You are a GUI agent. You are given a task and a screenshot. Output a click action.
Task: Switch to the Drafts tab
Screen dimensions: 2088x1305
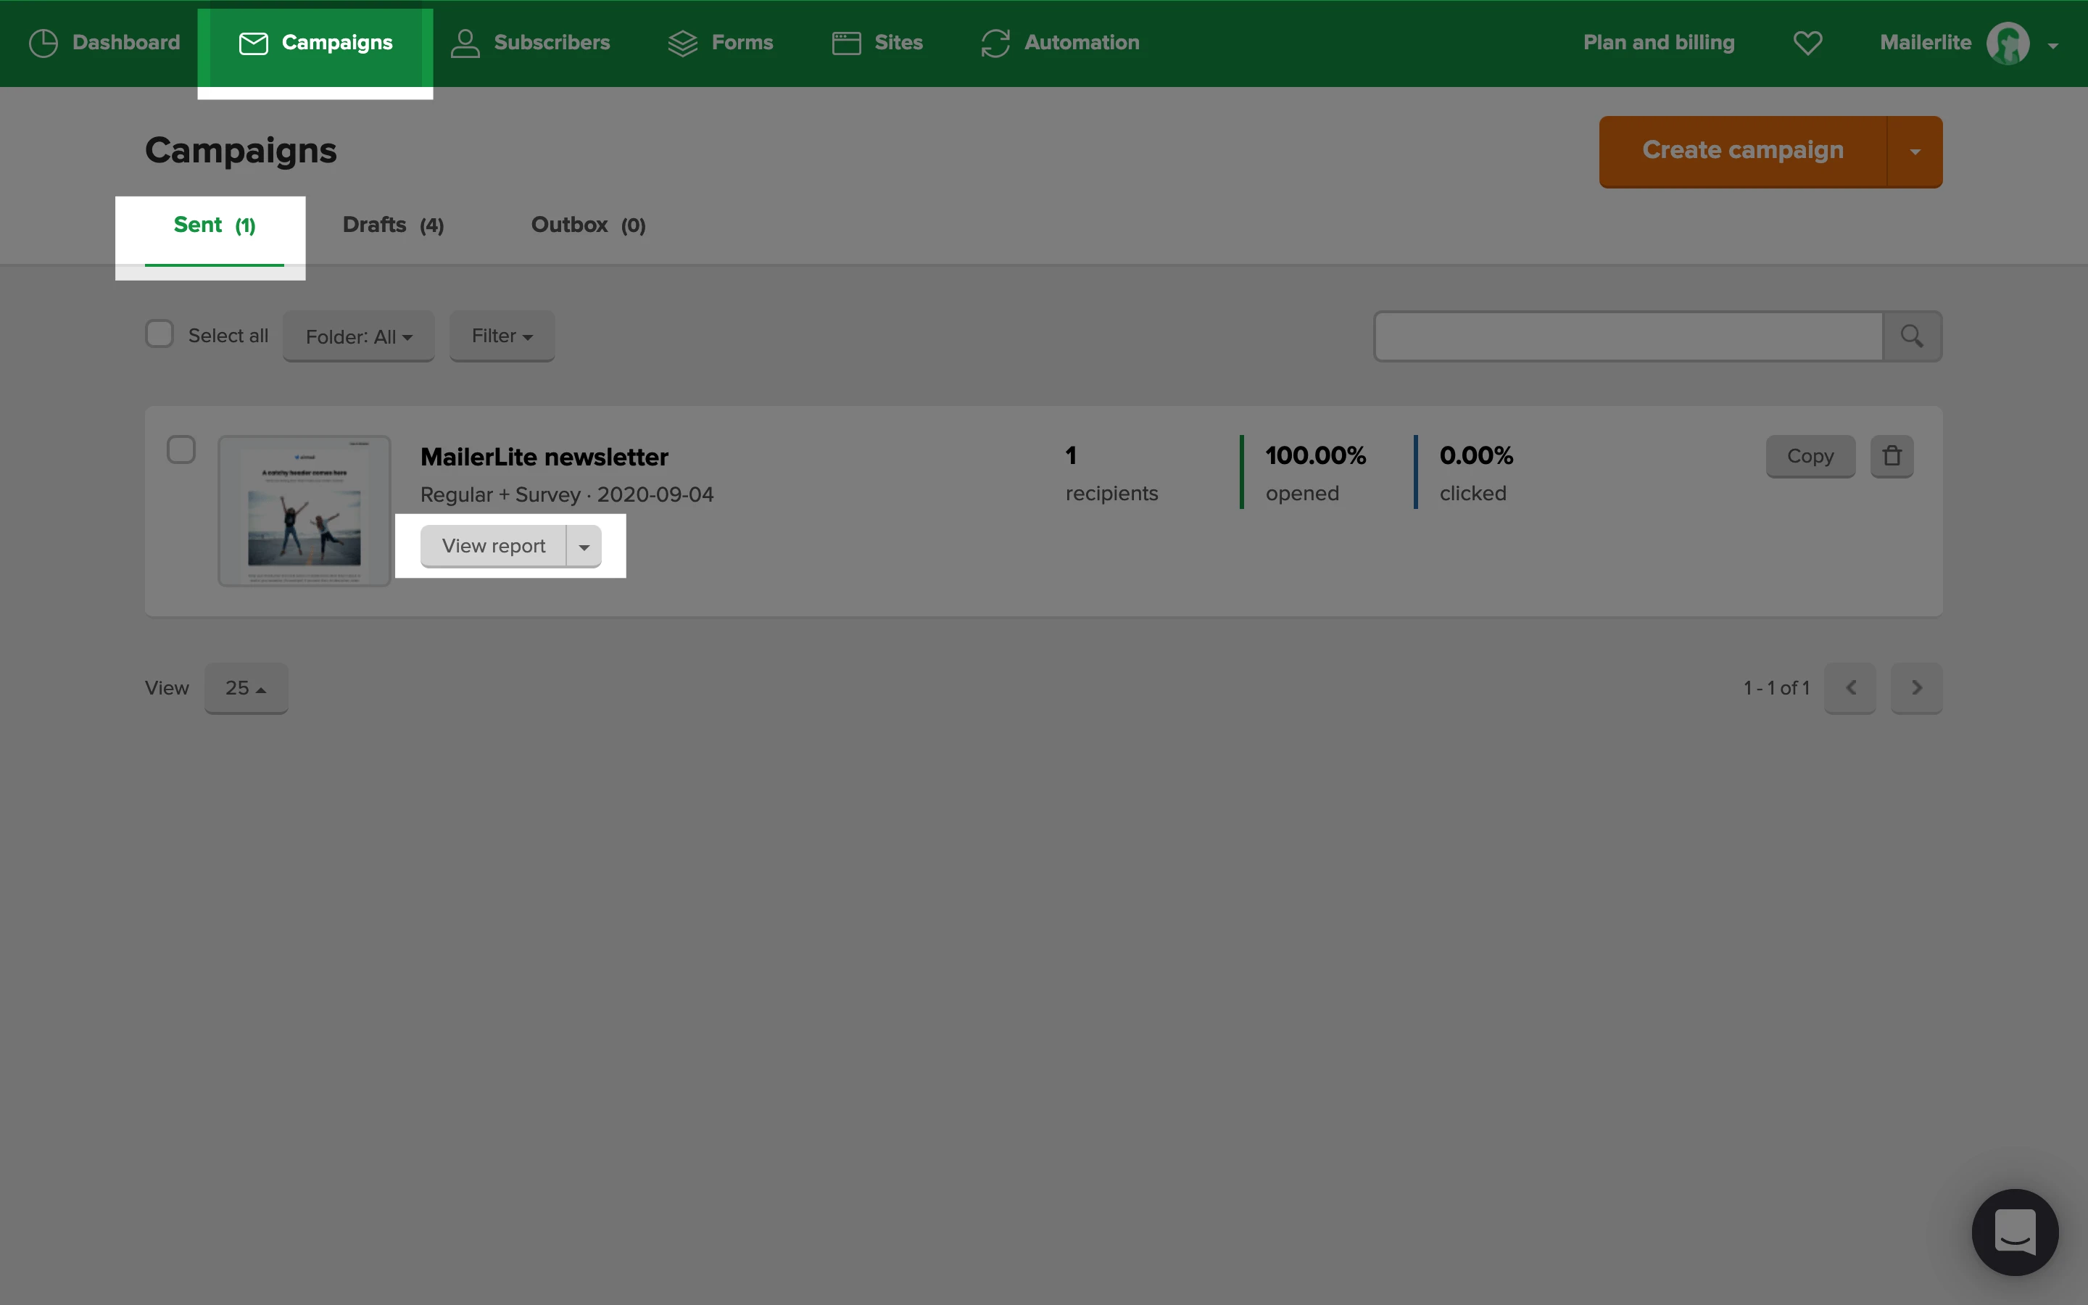(x=392, y=225)
